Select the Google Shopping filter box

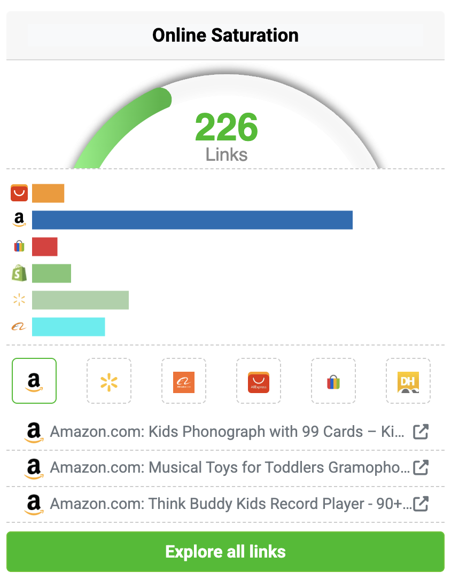333,380
